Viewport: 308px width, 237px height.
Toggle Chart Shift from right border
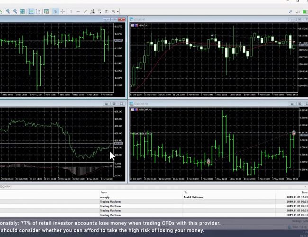[x=37, y=11]
